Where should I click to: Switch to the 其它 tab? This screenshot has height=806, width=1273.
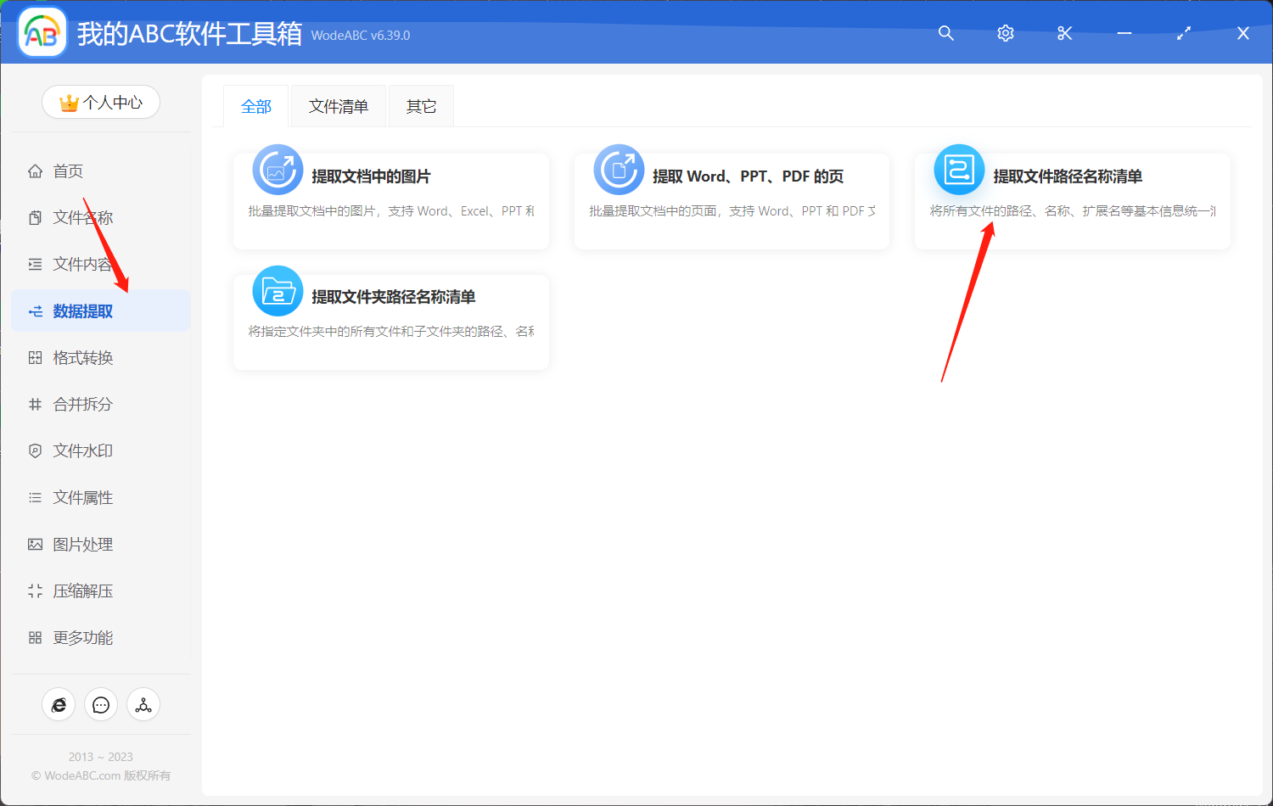[421, 105]
